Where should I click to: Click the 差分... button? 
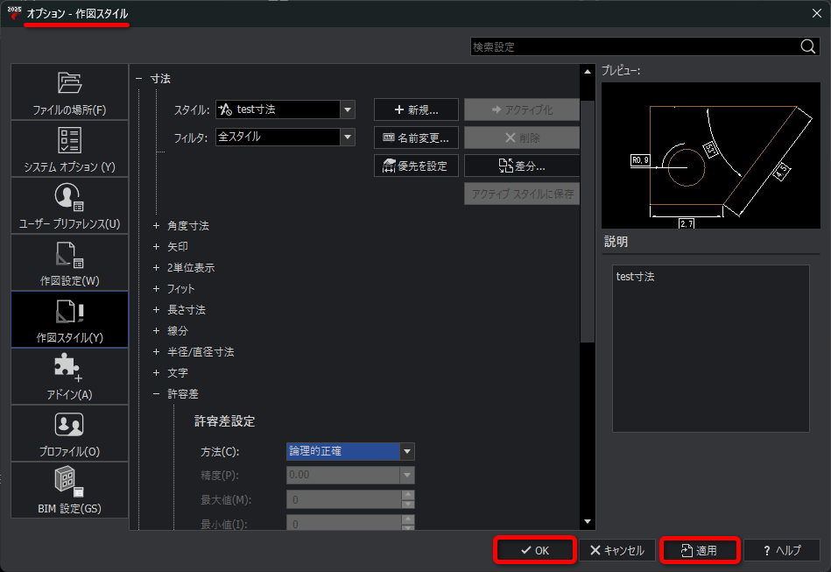(x=522, y=166)
